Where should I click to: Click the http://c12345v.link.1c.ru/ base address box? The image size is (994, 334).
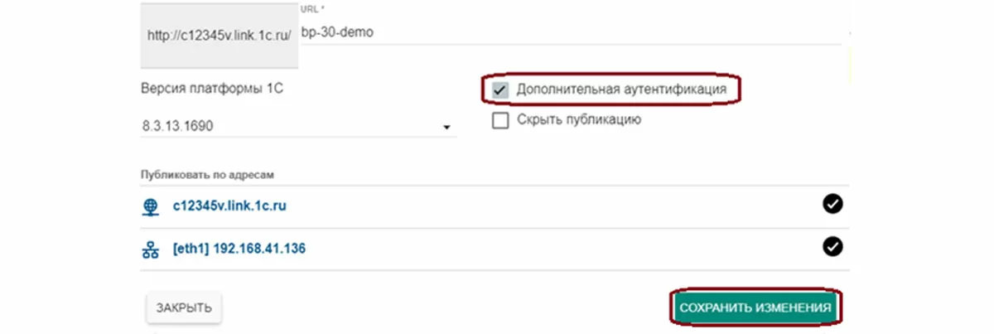coord(220,36)
